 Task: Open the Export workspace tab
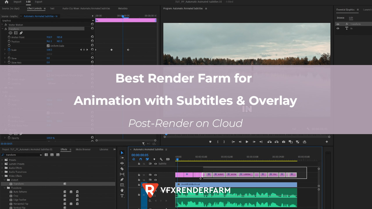tap(38, 2)
